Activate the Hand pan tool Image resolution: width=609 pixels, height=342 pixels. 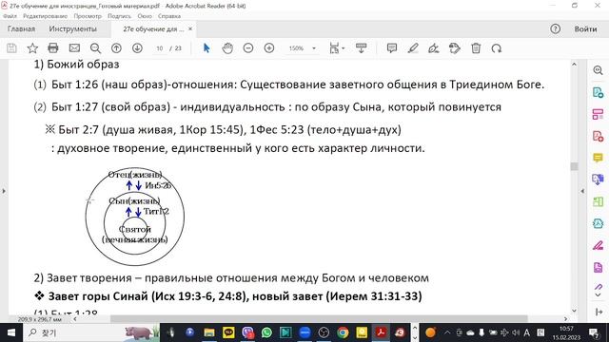227,48
